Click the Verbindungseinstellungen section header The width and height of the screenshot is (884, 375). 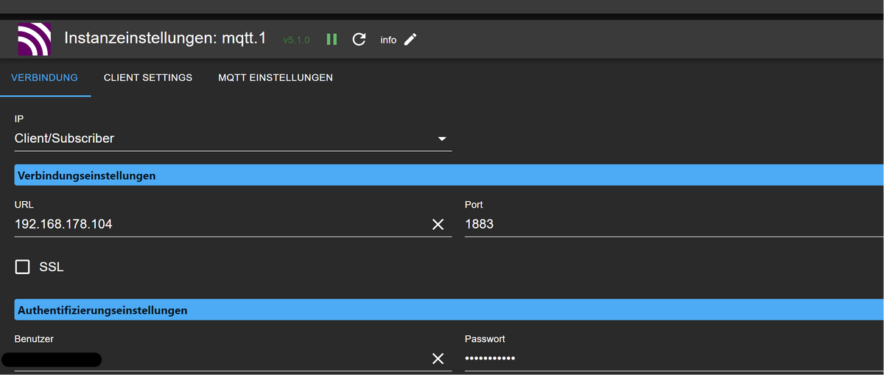tap(86, 175)
